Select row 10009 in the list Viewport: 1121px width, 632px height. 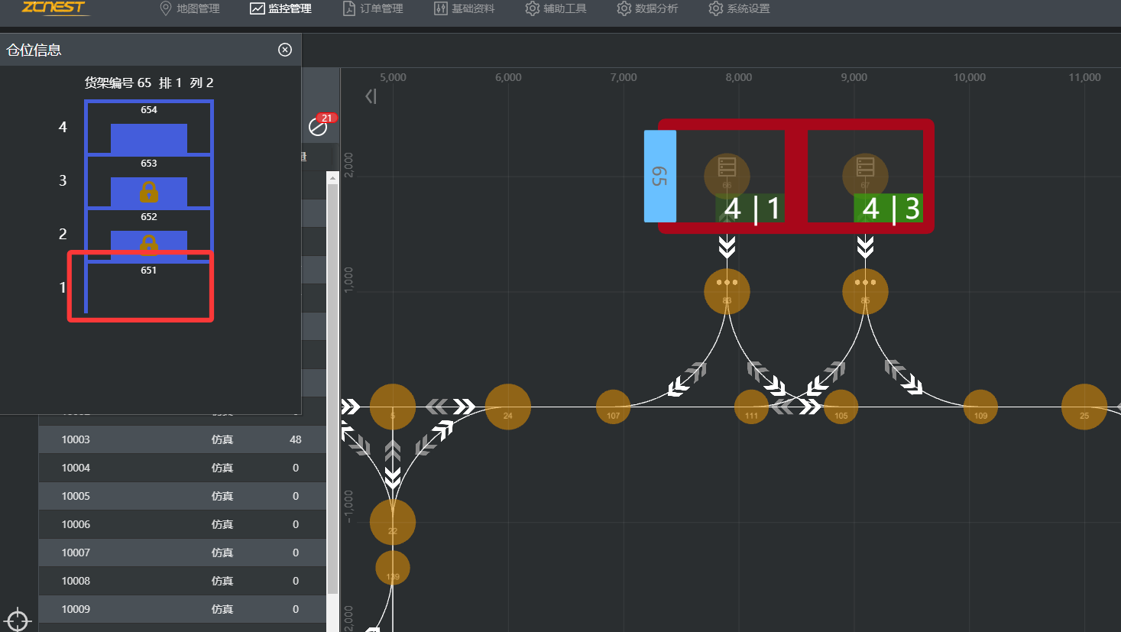(x=183, y=609)
